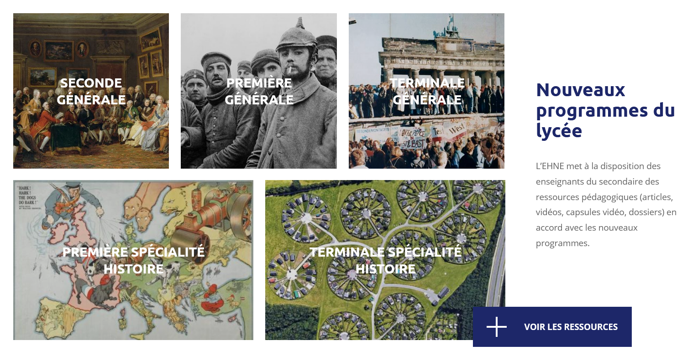682x356 pixels.
Task: Click the PREMIÈRE SPÉCIALITÉ HISTOIRE label
Action: [x=133, y=260]
